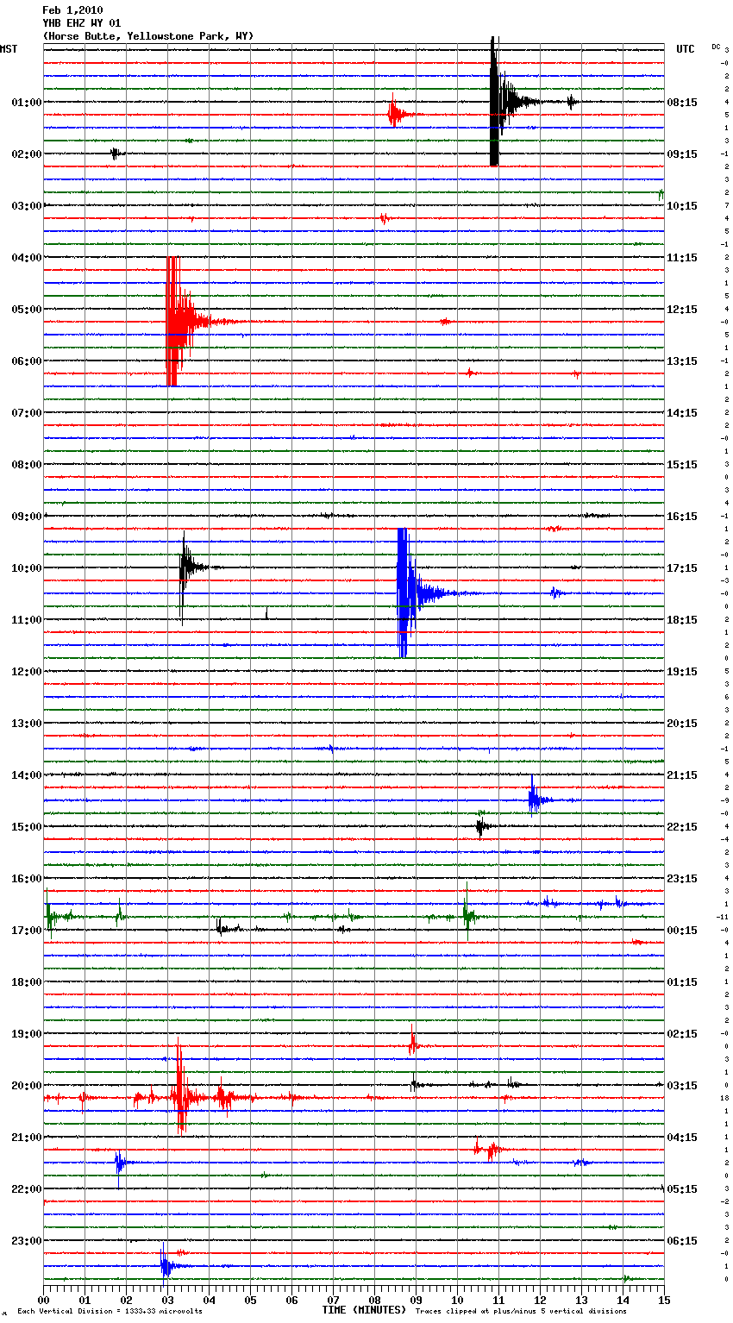Select the '05:00' MST time label
Screen dimensions: 733x1323
click(27, 310)
